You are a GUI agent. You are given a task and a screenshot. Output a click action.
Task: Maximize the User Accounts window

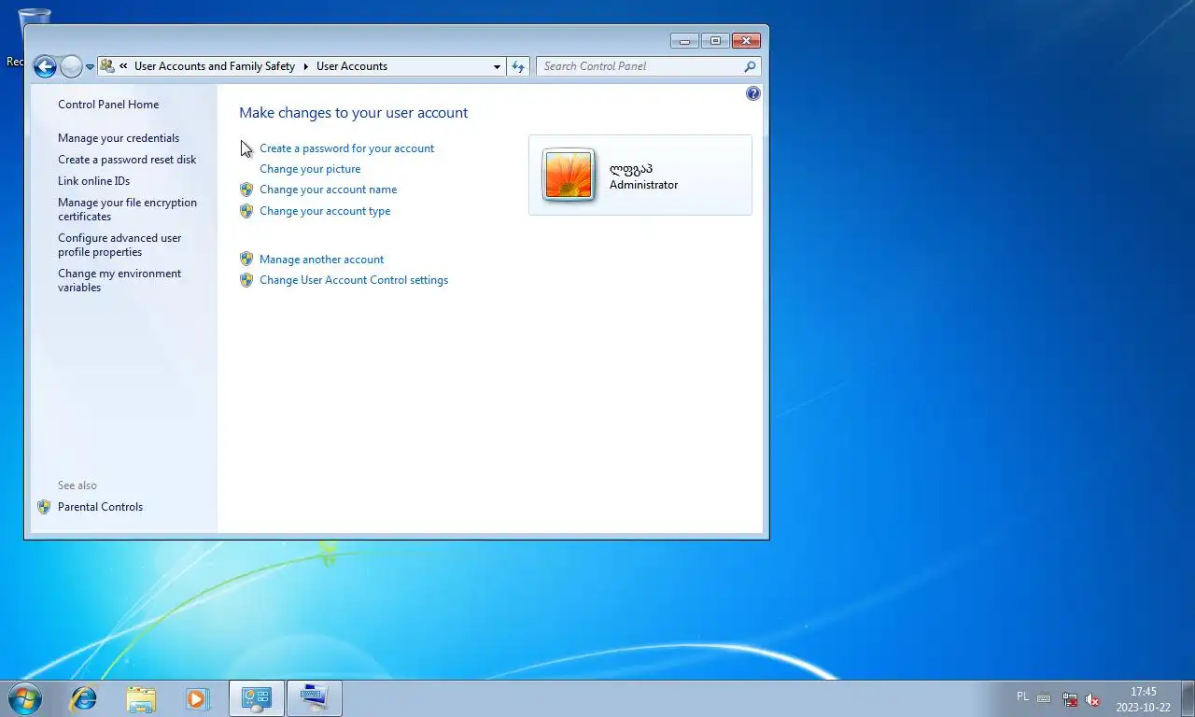tap(715, 41)
